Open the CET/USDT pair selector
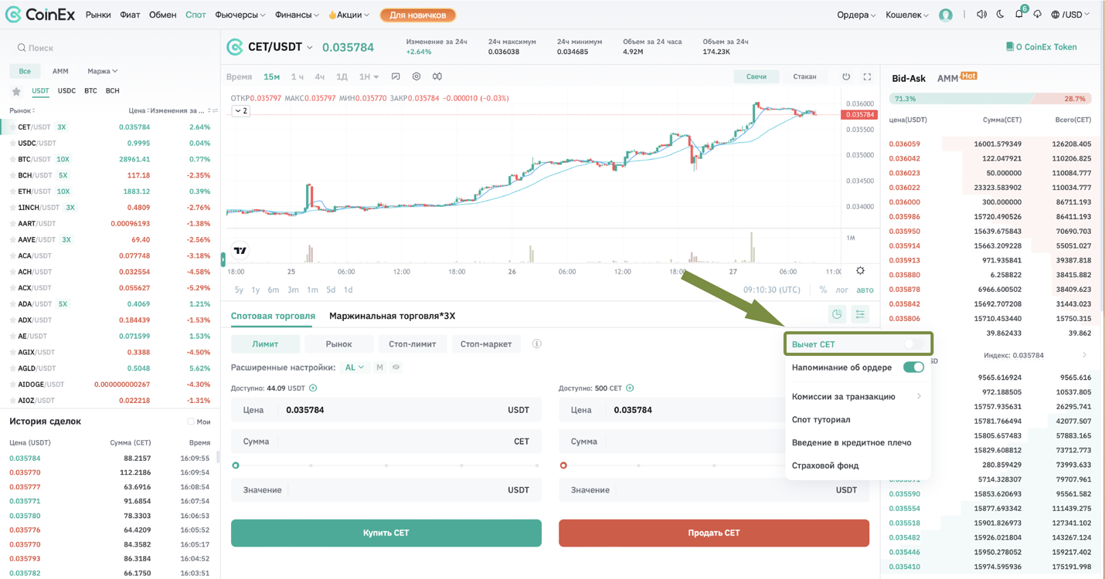The width and height of the screenshot is (1105, 579). click(x=280, y=47)
